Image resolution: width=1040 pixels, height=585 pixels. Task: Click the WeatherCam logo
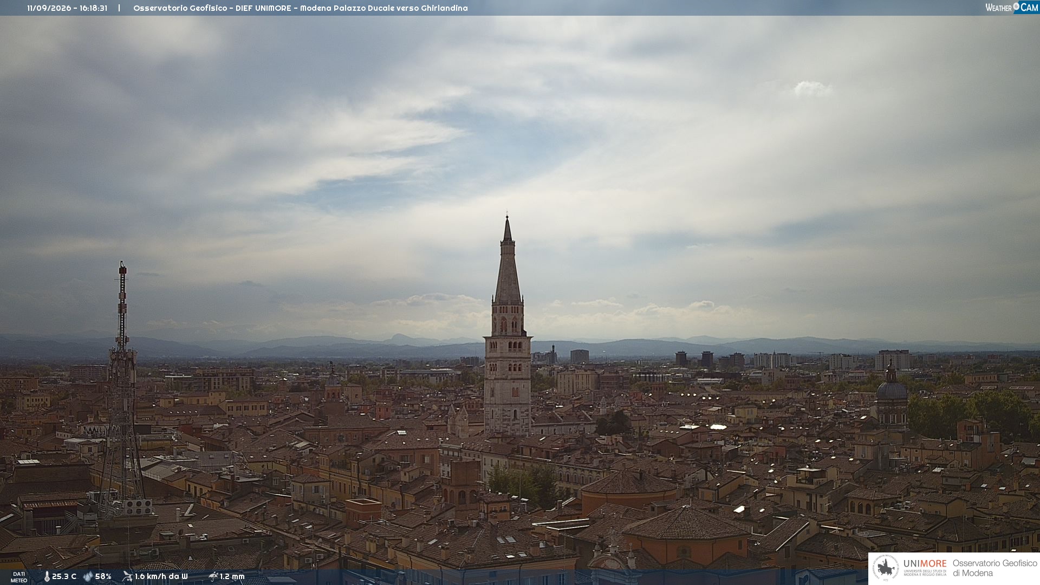(x=1012, y=8)
